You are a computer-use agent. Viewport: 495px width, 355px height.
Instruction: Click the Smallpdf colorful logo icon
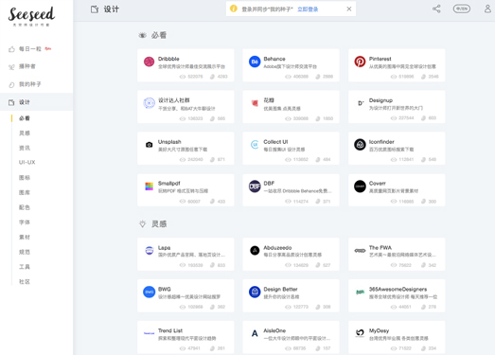[149, 186]
